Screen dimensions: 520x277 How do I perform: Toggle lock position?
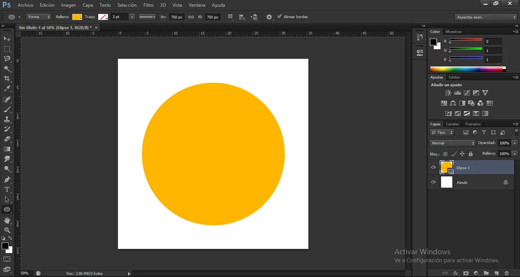pos(462,154)
